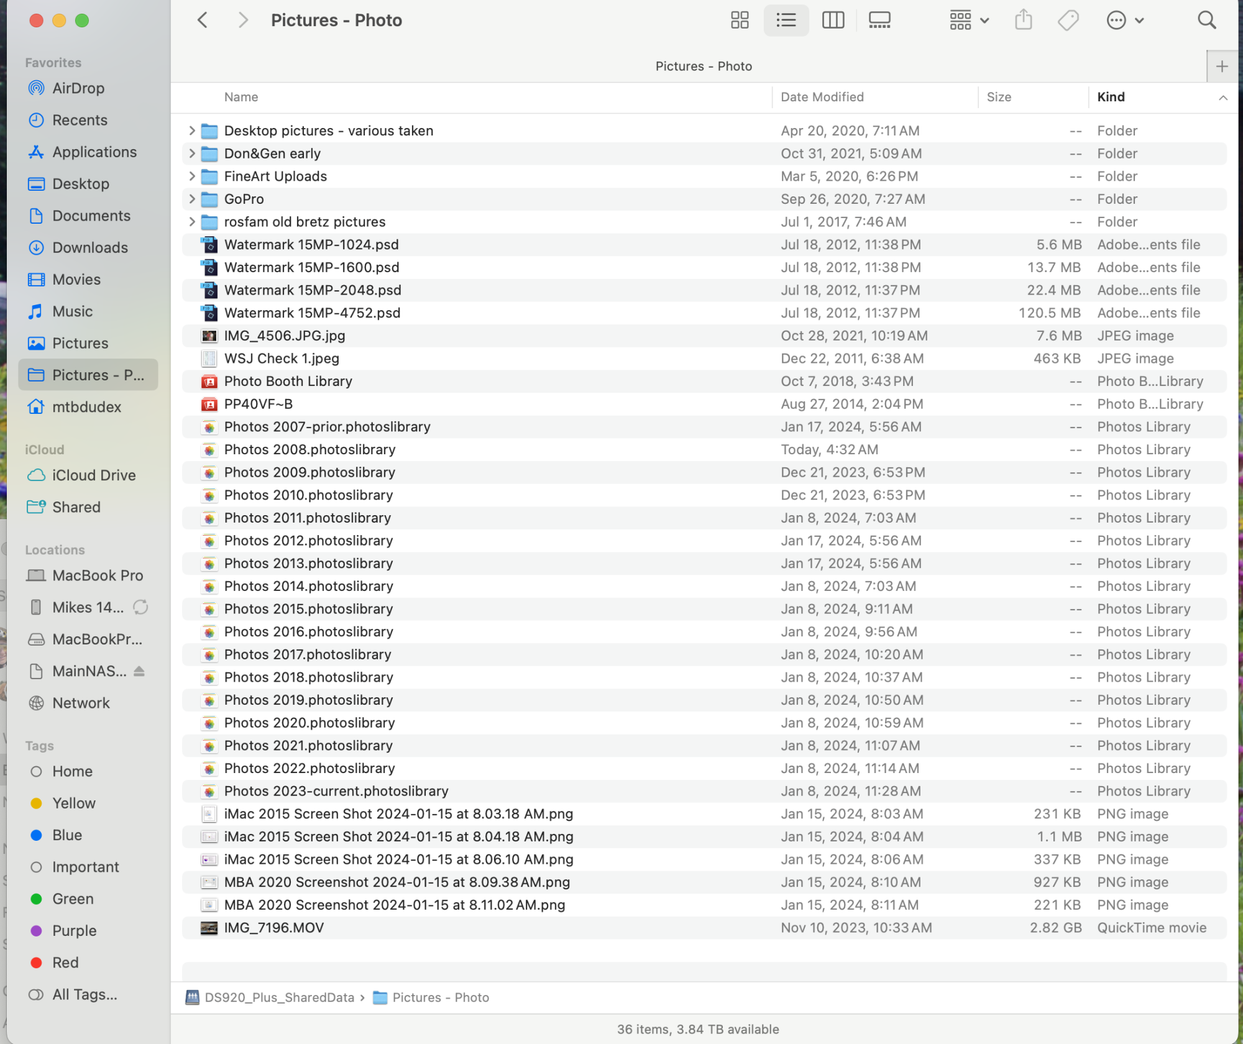1243x1044 pixels.
Task: Click the Edit Tags icon
Action: point(1068,21)
